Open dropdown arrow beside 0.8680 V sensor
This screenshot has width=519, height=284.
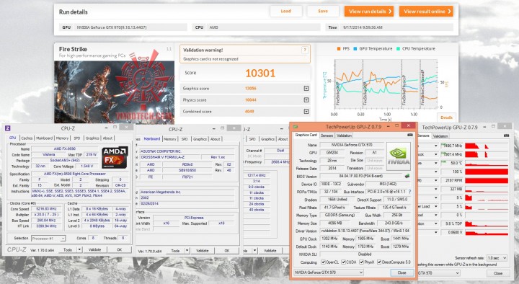(435, 232)
